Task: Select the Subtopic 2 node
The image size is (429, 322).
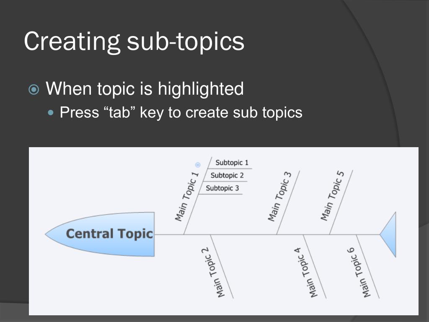Action: [227, 175]
